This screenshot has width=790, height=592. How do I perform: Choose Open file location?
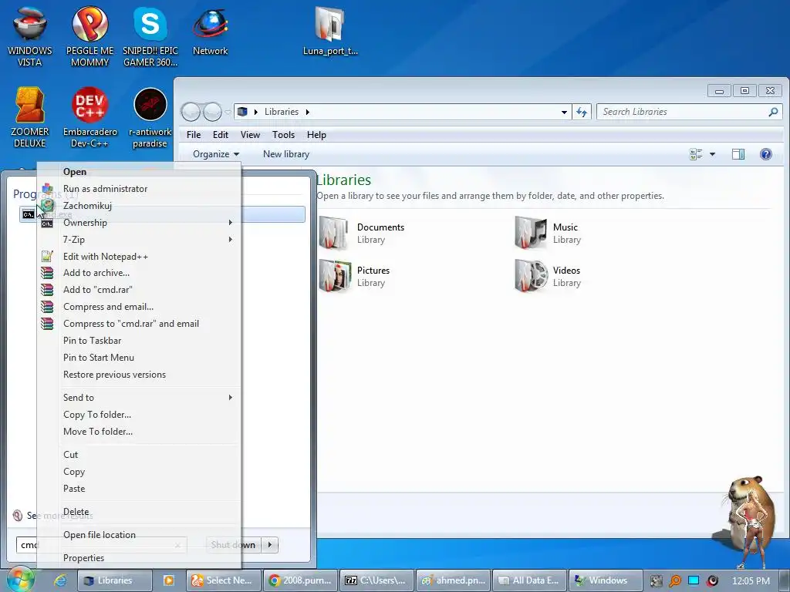pyautogui.click(x=139, y=535)
